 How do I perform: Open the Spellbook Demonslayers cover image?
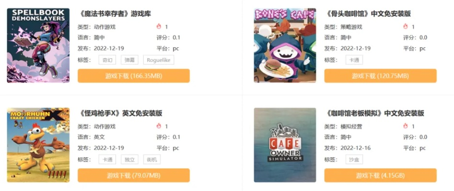(x=38, y=45)
